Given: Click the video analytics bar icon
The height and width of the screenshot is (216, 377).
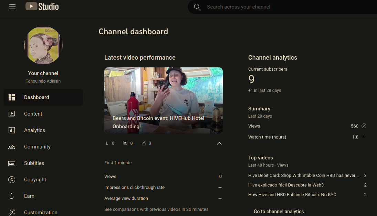Looking at the screenshot, I should coord(106,143).
